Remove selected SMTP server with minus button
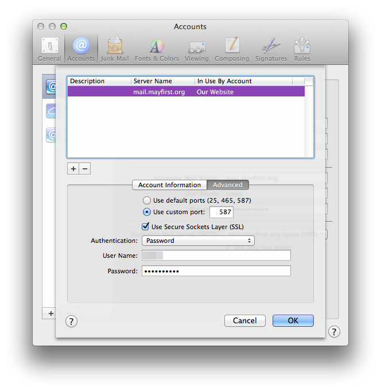 (85, 169)
